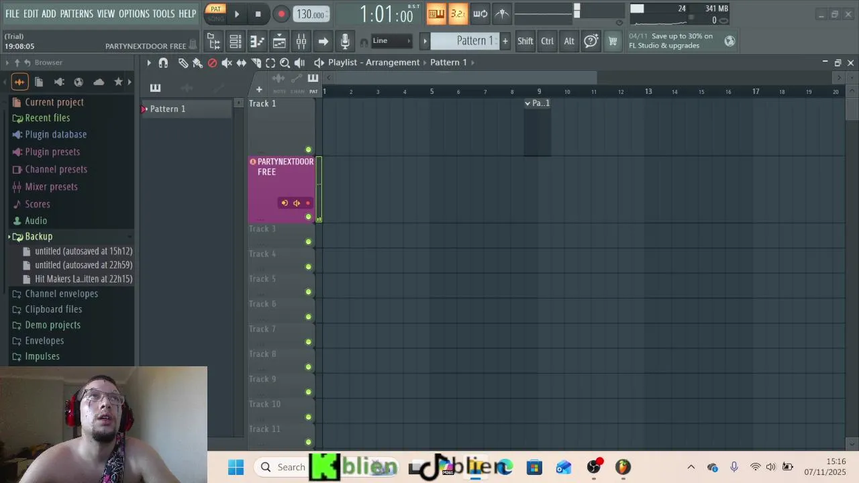Select the Paint brush tool in playlist
The image size is (859, 483).
pyautogui.click(x=197, y=62)
